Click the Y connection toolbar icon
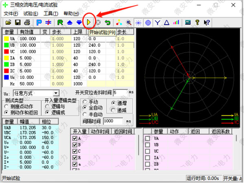Screen dimensions: 244x183 tap(157, 22)
